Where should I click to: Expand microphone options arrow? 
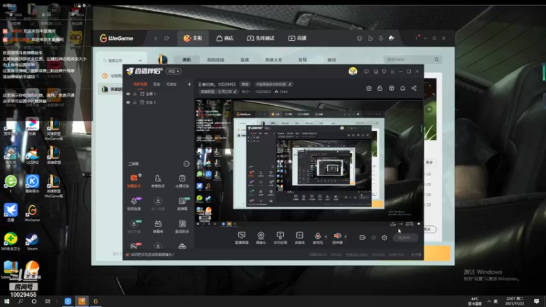pyautogui.click(x=326, y=237)
